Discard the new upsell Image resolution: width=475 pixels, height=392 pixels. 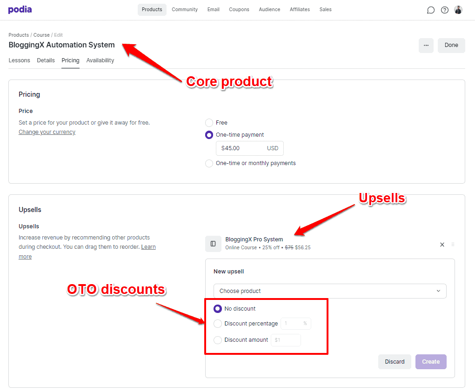(x=395, y=362)
